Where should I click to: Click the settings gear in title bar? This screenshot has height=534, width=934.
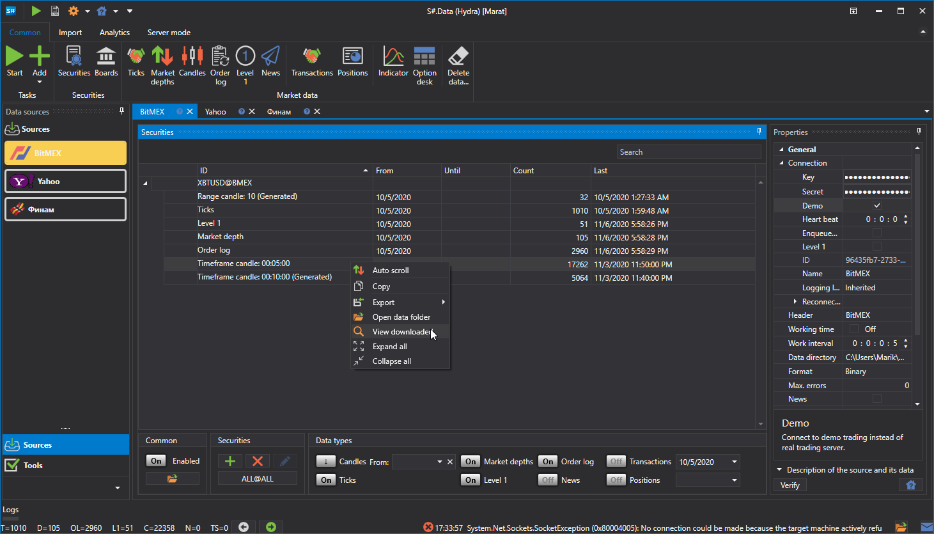click(x=74, y=11)
